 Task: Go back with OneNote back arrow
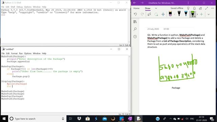tap(135, 3)
